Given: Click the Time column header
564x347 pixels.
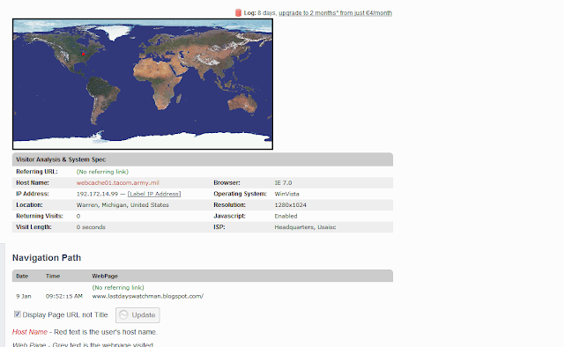Looking at the screenshot, I should click(x=53, y=277).
